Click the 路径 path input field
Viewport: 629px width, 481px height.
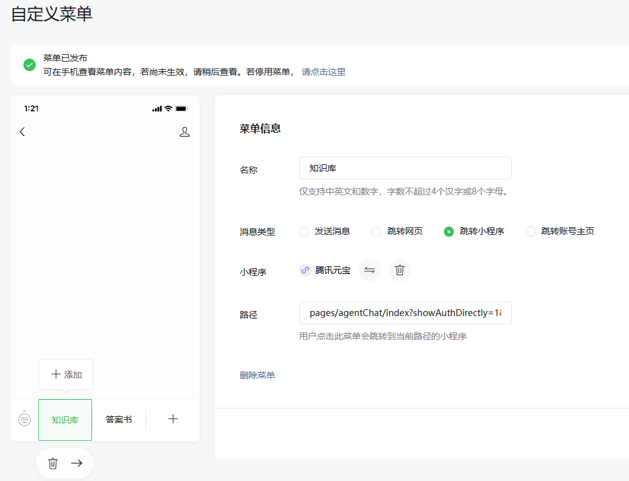(405, 313)
